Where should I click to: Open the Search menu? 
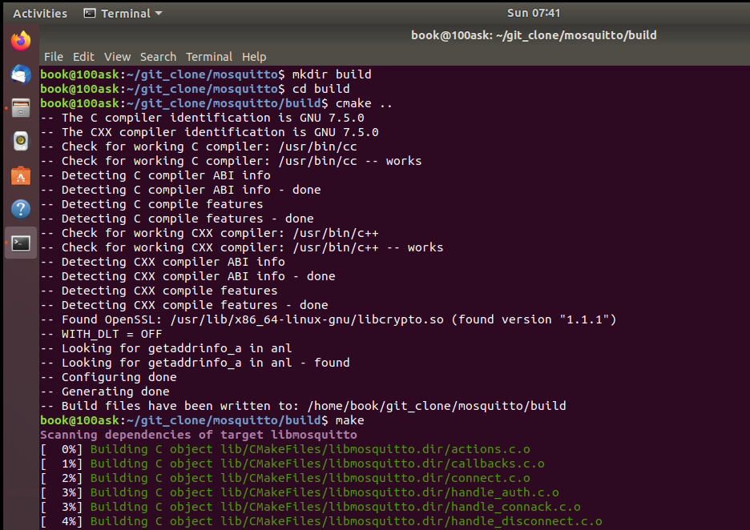click(x=158, y=57)
